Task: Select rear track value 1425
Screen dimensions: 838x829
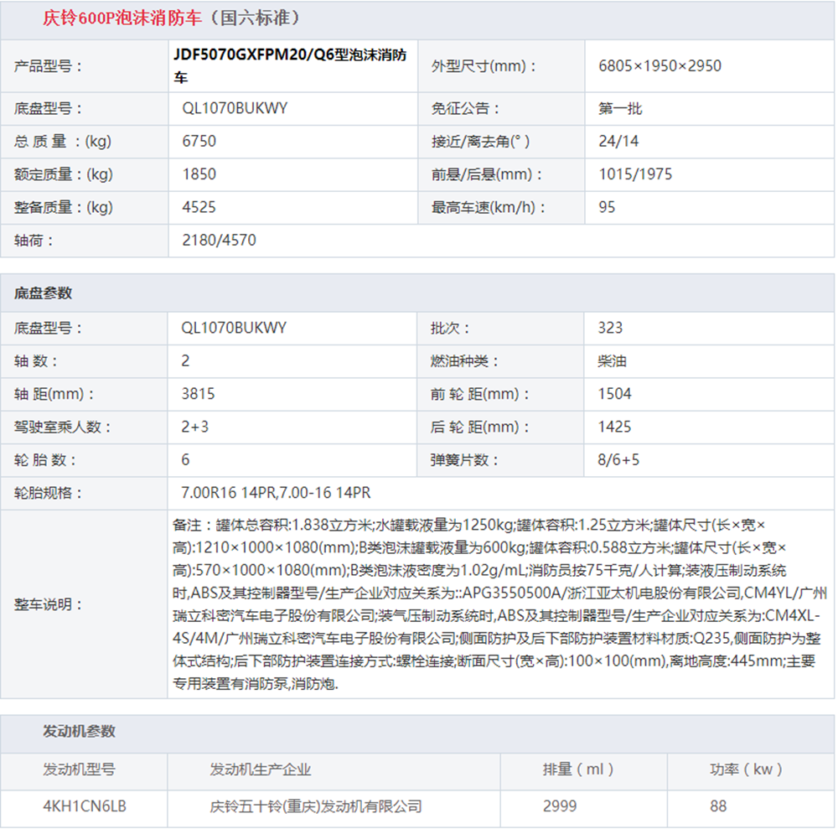Action: pyautogui.click(x=614, y=427)
